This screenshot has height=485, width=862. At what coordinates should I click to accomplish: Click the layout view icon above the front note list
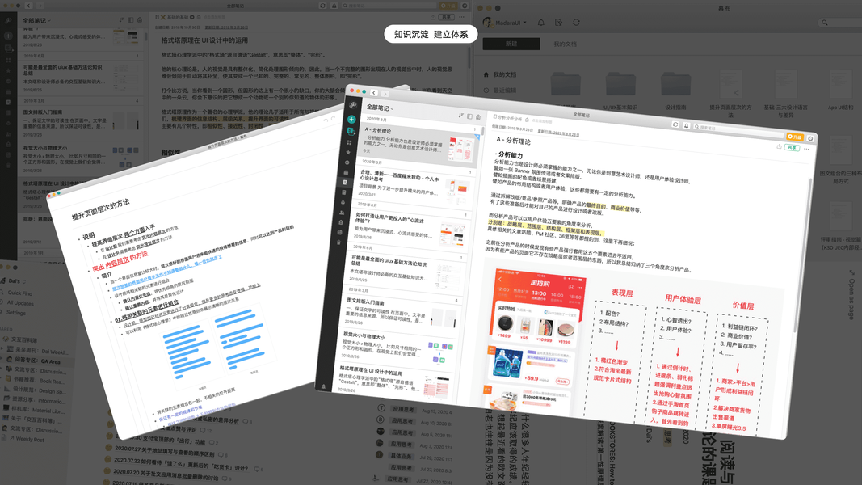click(x=469, y=116)
